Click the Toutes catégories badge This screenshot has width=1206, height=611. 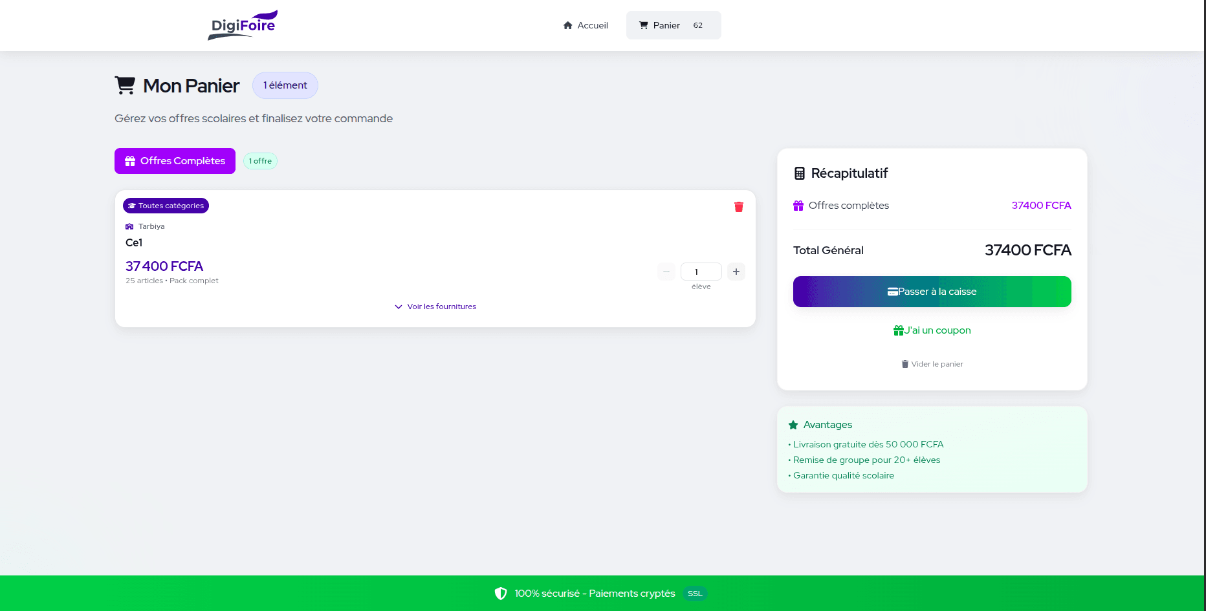click(166, 206)
